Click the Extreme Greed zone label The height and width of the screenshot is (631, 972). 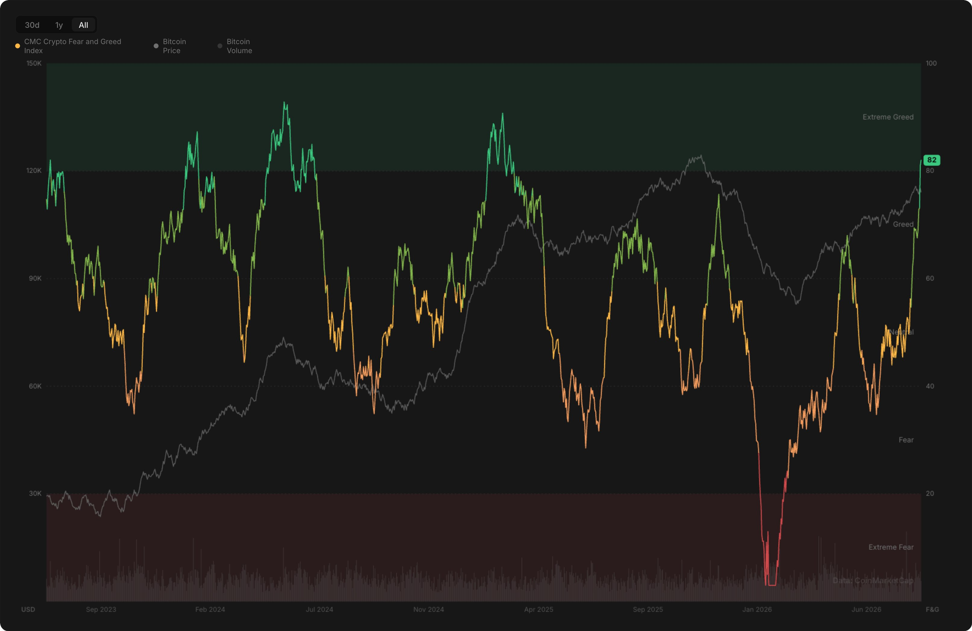coord(888,117)
